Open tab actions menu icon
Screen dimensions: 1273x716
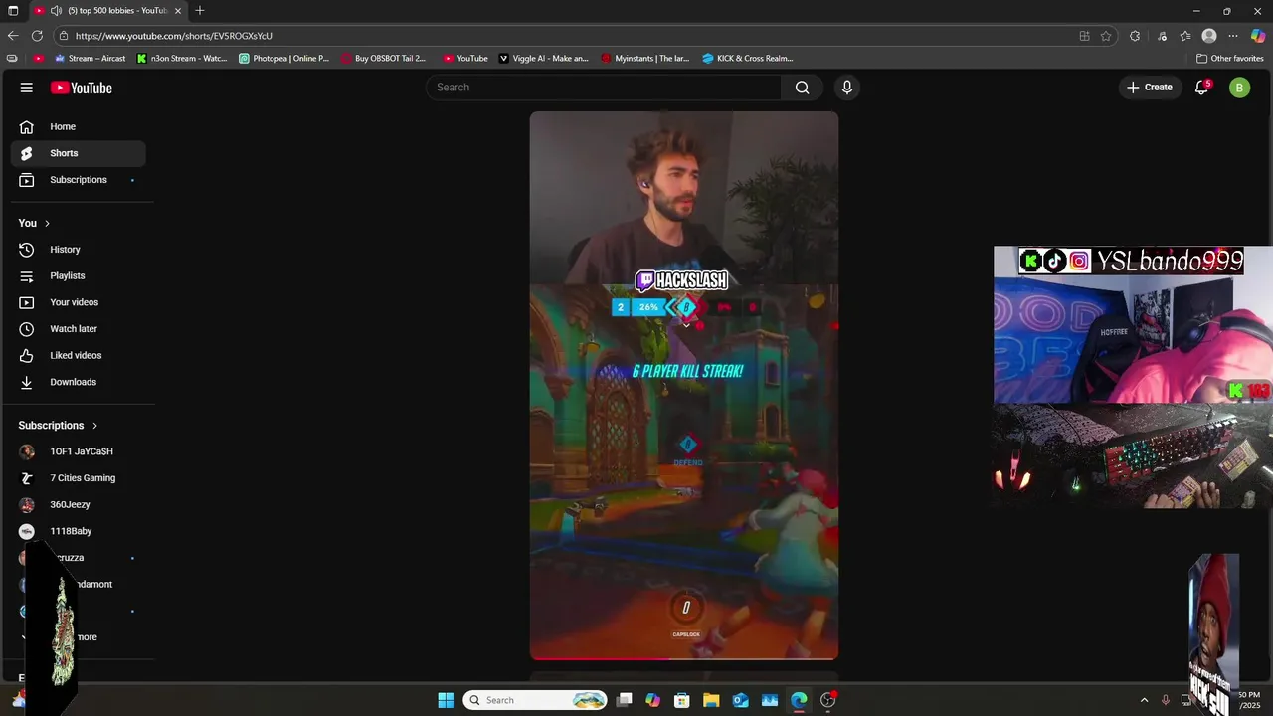click(x=13, y=10)
